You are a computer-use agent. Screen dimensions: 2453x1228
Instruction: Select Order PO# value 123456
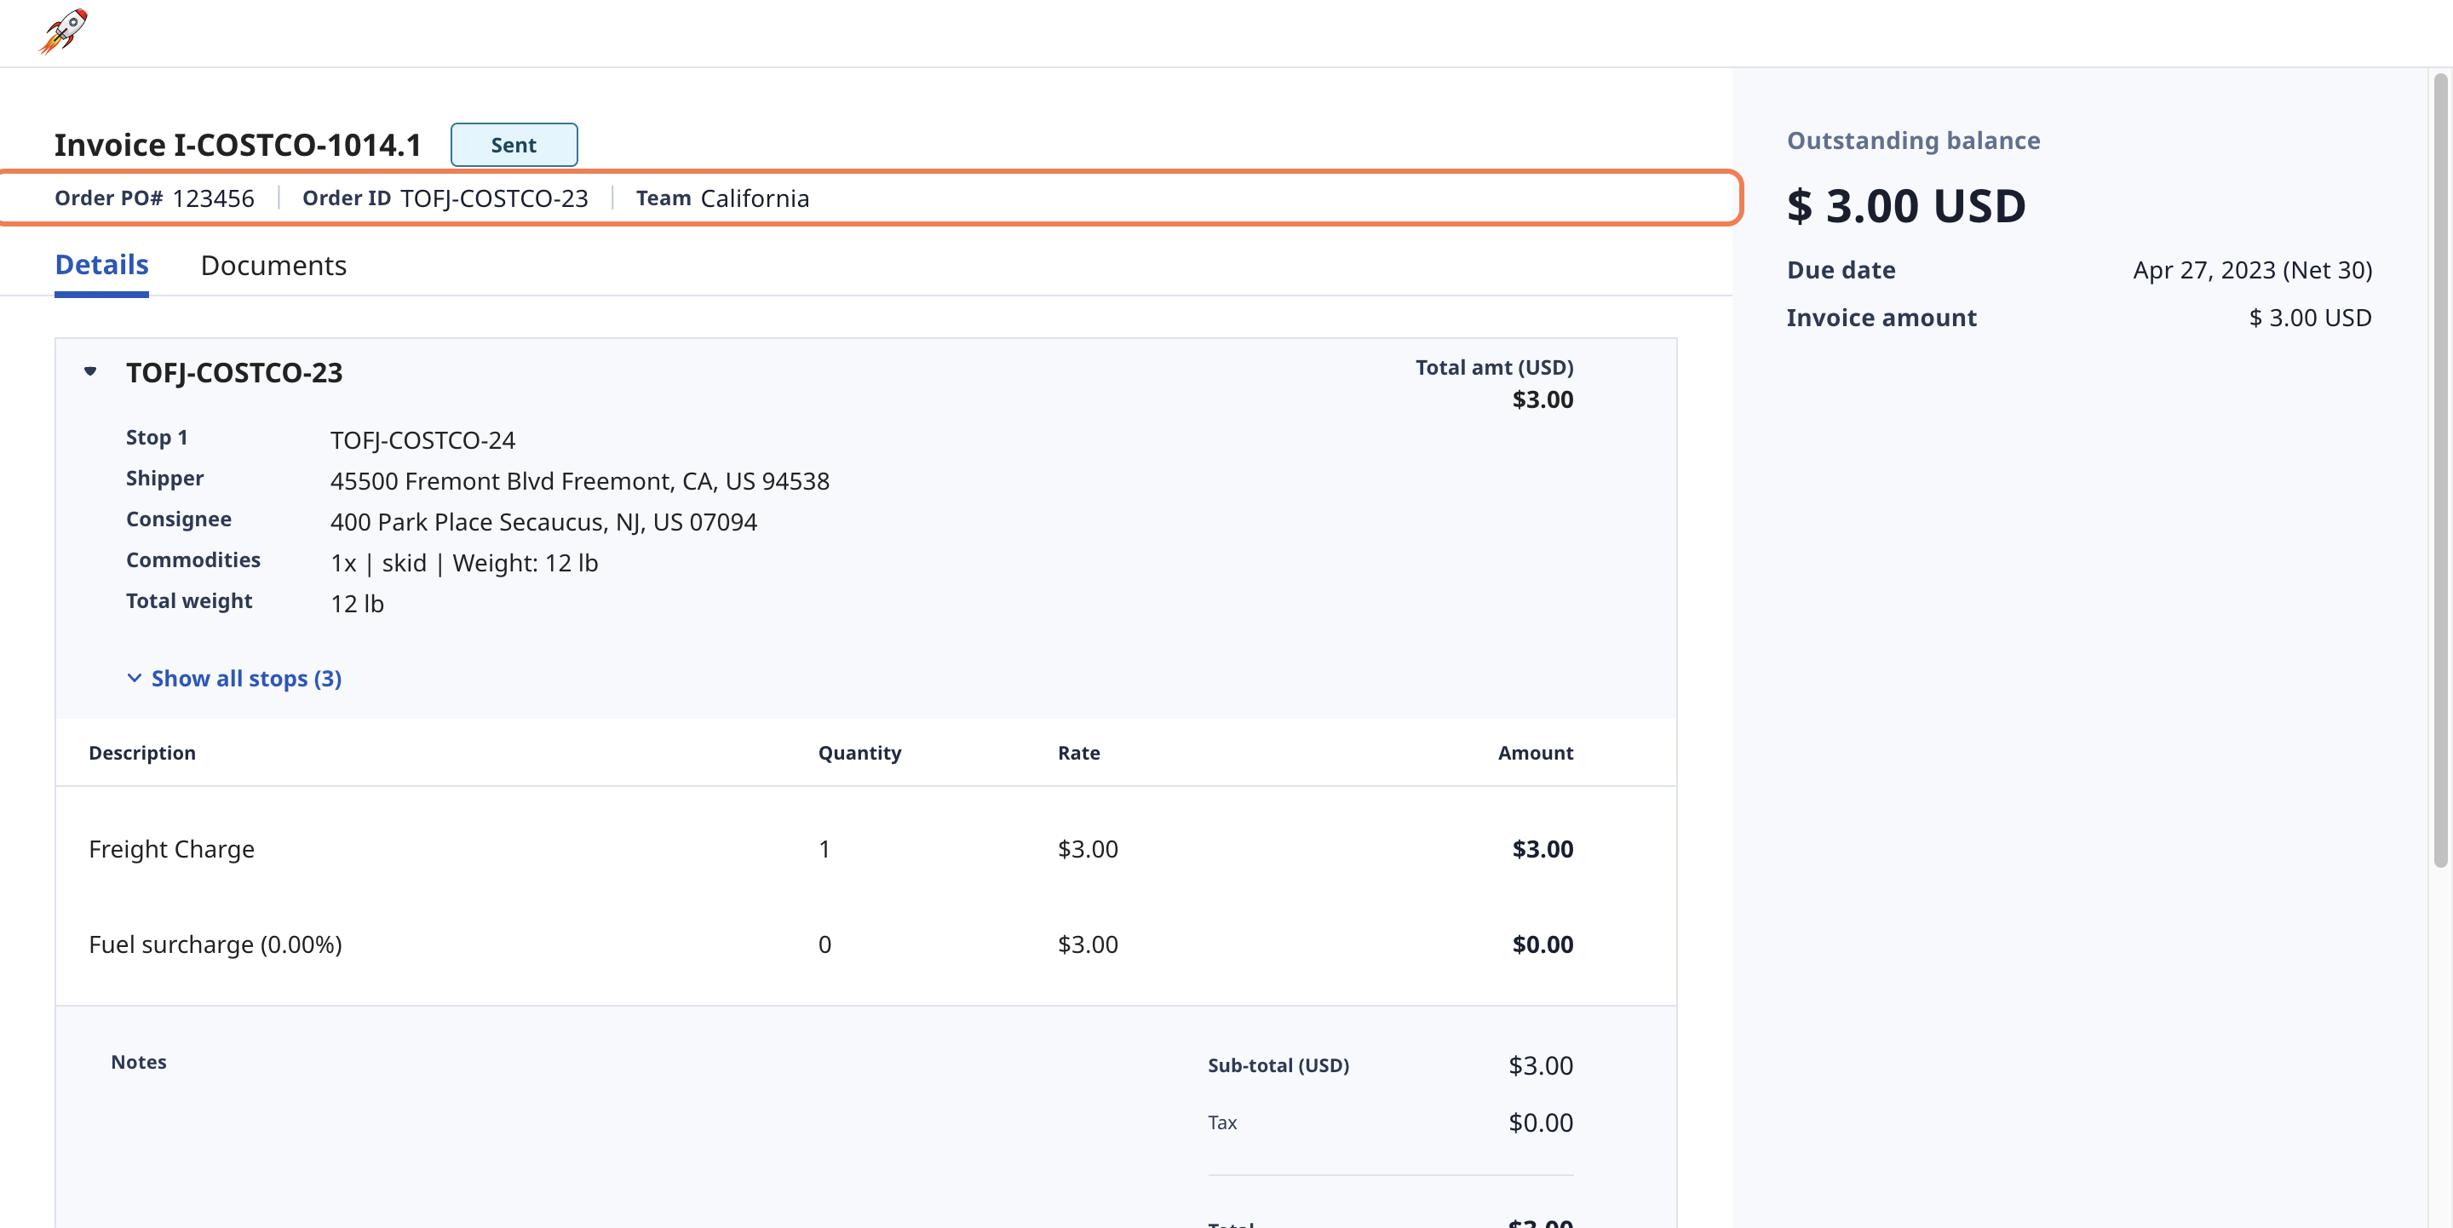(x=213, y=198)
